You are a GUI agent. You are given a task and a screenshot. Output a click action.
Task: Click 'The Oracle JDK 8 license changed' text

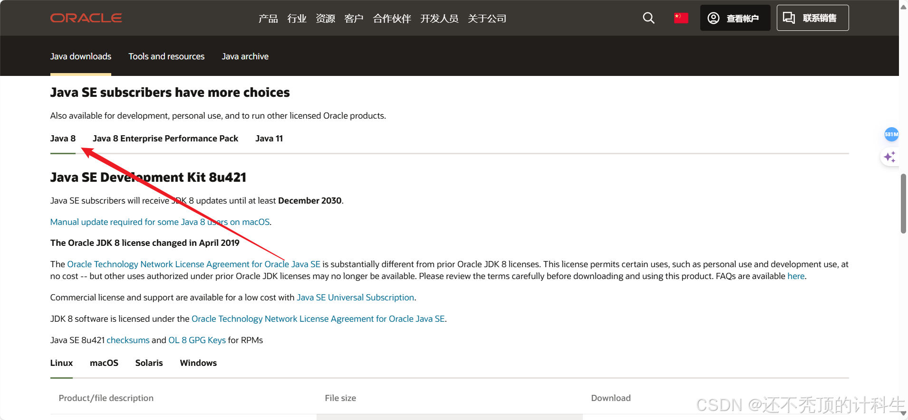click(145, 243)
